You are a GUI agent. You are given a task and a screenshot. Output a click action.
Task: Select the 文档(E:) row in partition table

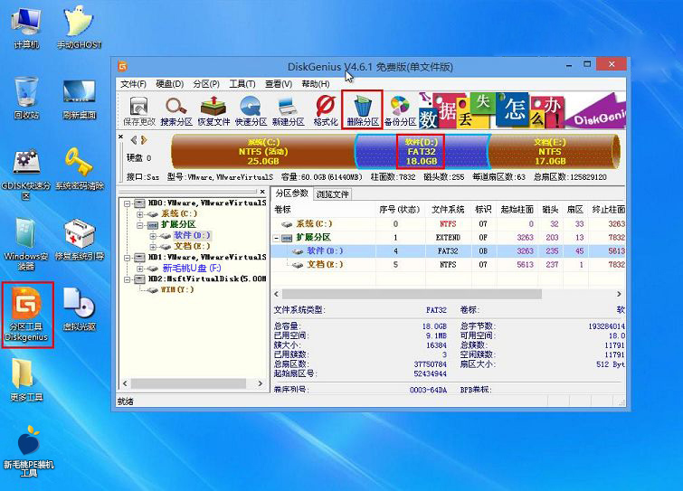[448, 265]
